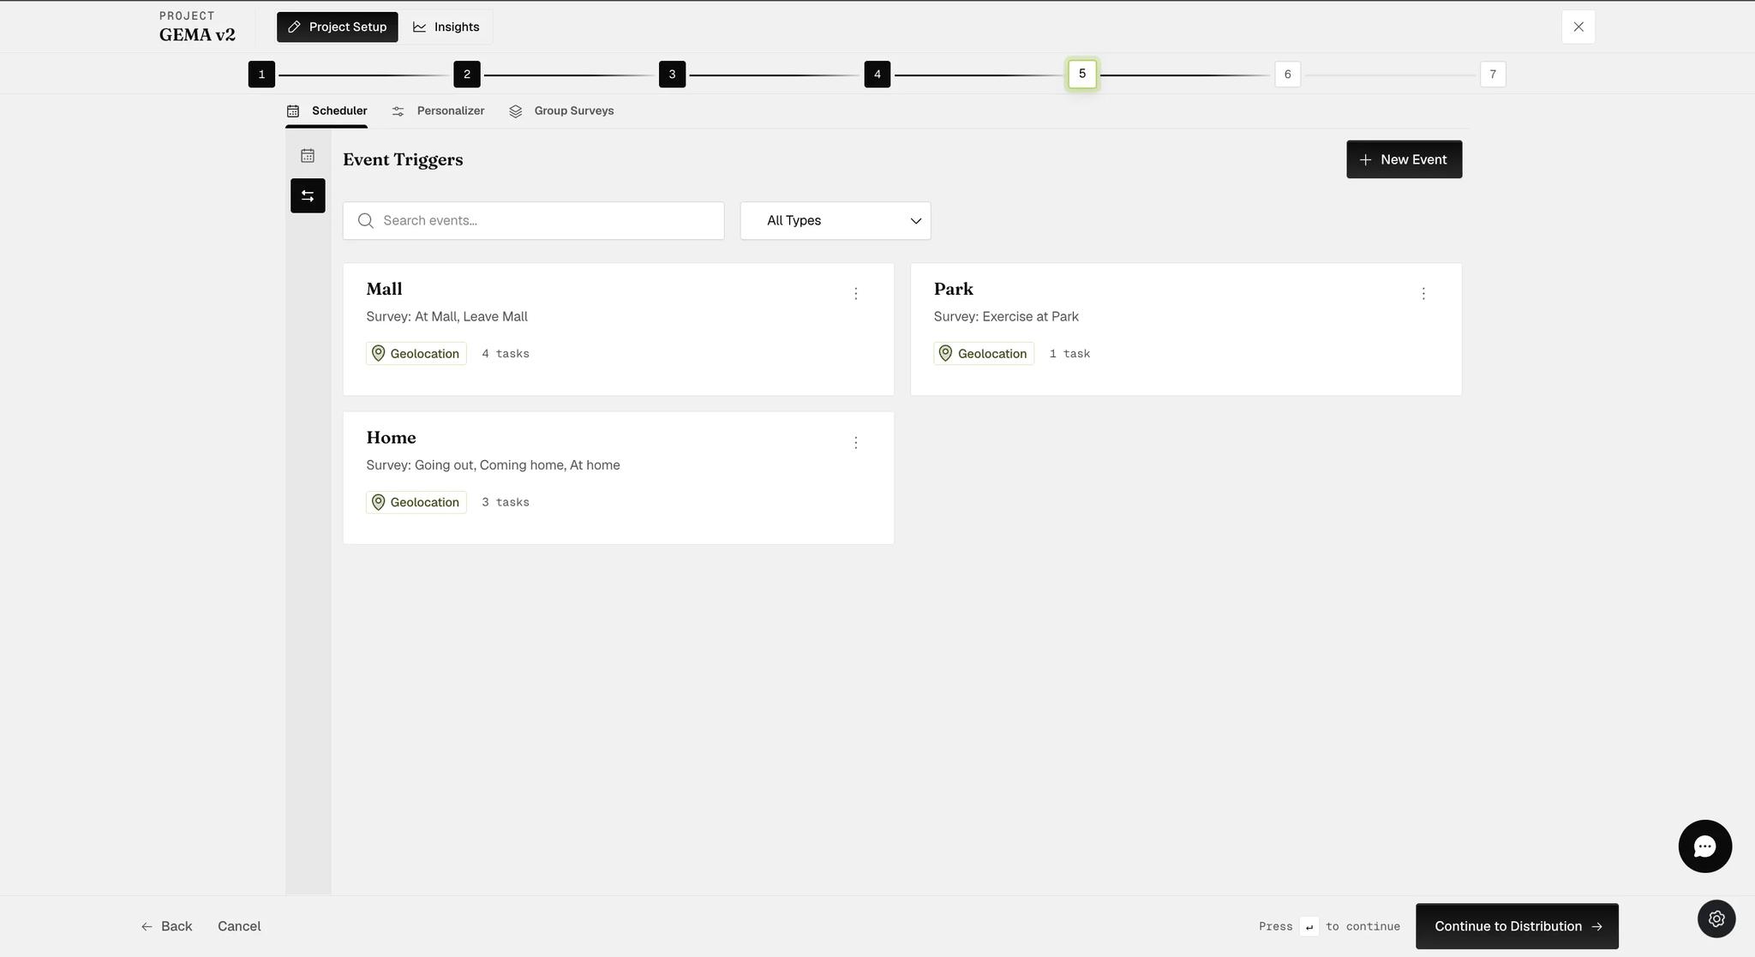Go to step 3 in progress bar
Image resolution: width=1755 pixels, height=957 pixels.
(672, 75)
